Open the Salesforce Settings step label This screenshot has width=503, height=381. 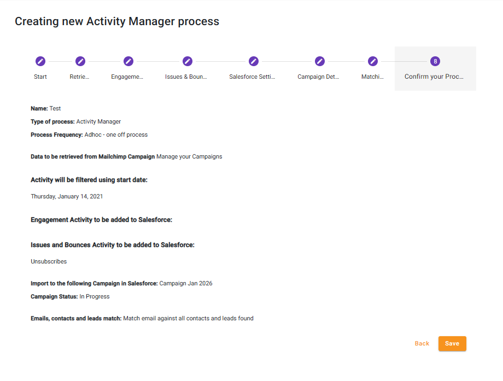point(252,77)
